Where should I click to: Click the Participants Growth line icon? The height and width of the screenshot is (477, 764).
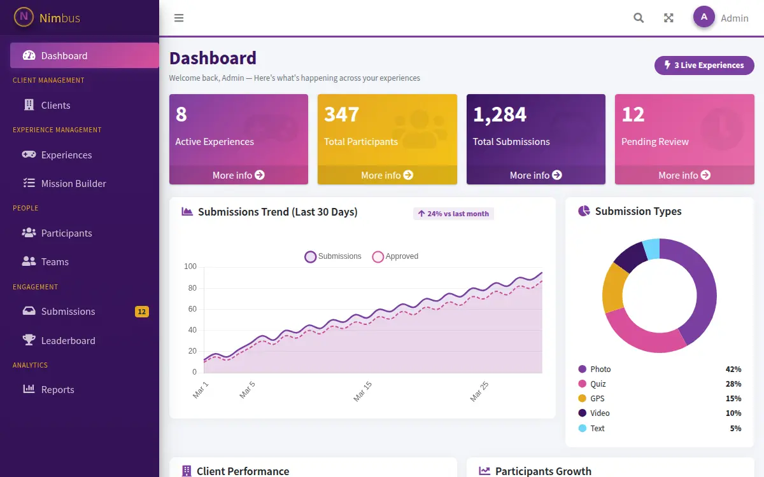click(485, 471)
